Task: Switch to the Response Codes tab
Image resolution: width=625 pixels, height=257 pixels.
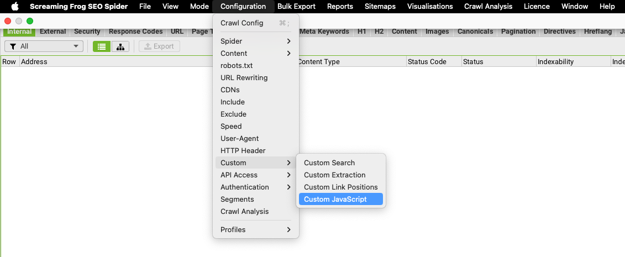Action: pos(136,32)
